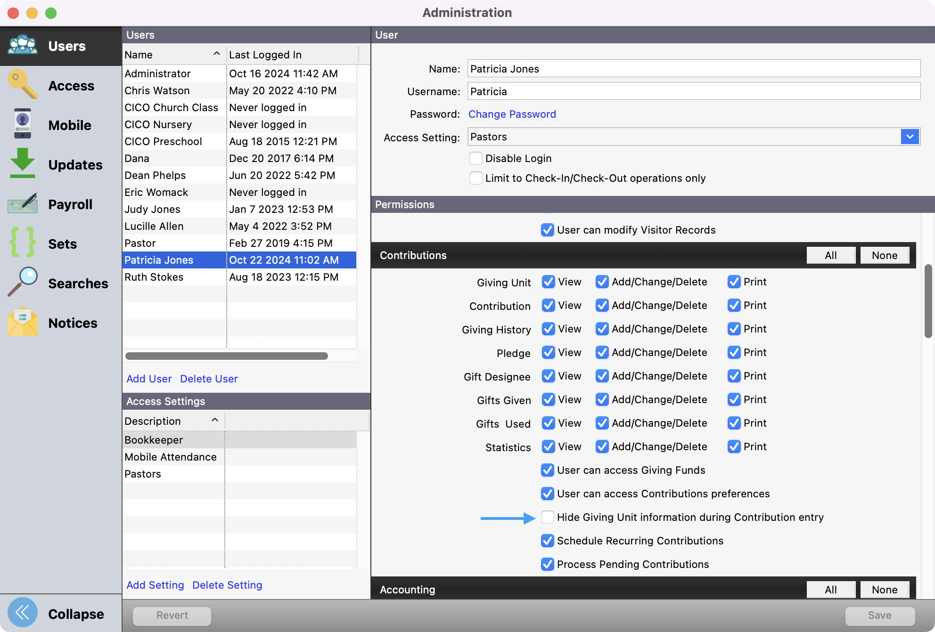Click into the Username text field

tap(693, 91)
